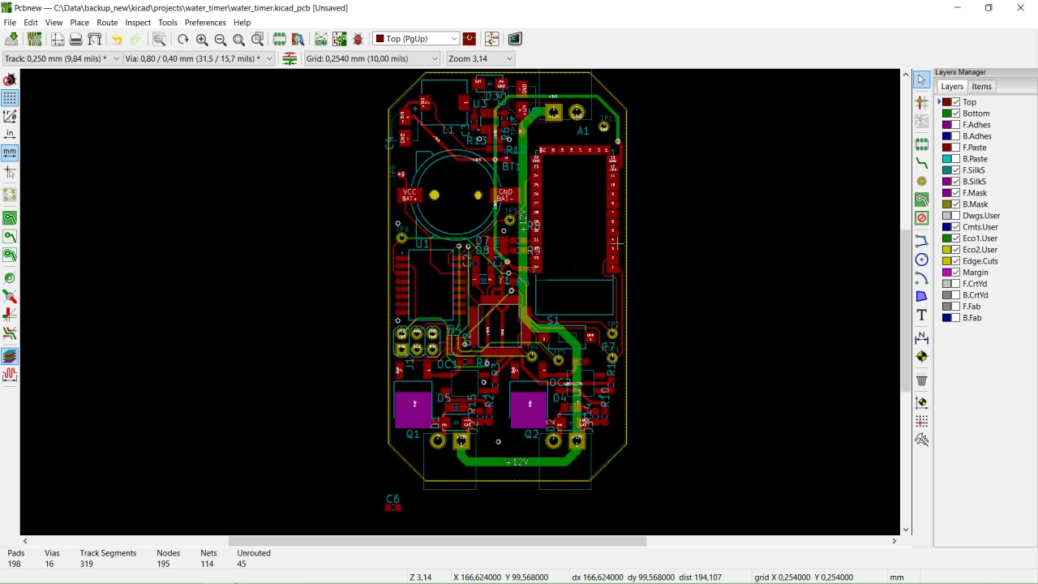The image size is (1038, 584).
Task: Toggle visibility of Top layer
Action: click(956, 102)
